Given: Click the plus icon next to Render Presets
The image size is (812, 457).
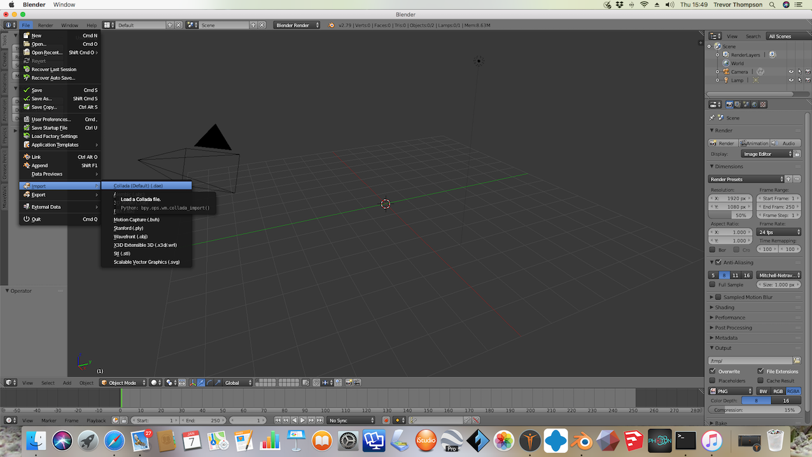Looking at the screenshot, I should (788, 179).
